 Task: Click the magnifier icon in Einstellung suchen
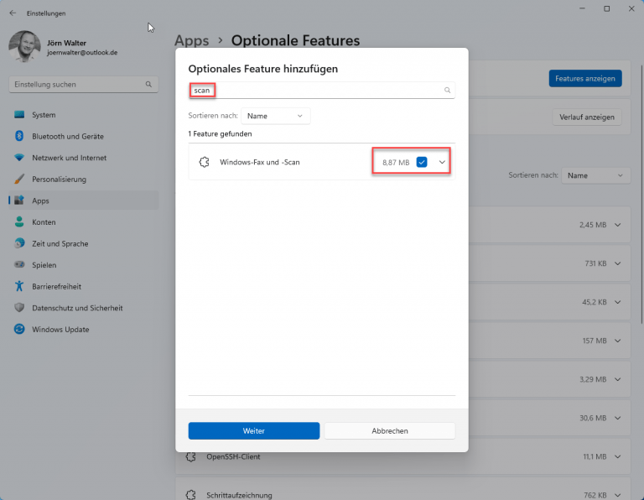coord(148,84)
